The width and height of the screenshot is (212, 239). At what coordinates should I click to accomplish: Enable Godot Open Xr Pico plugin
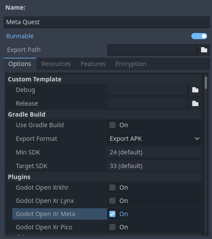(x=112, y=227)
